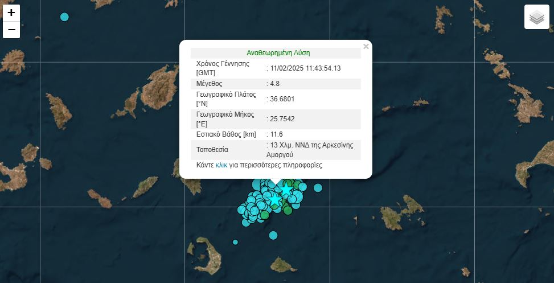Zoom in on the map

click(x=11, y=13)
